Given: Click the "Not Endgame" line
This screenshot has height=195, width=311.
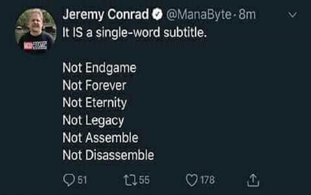Looking at the screenshot, I should [99, 68].
